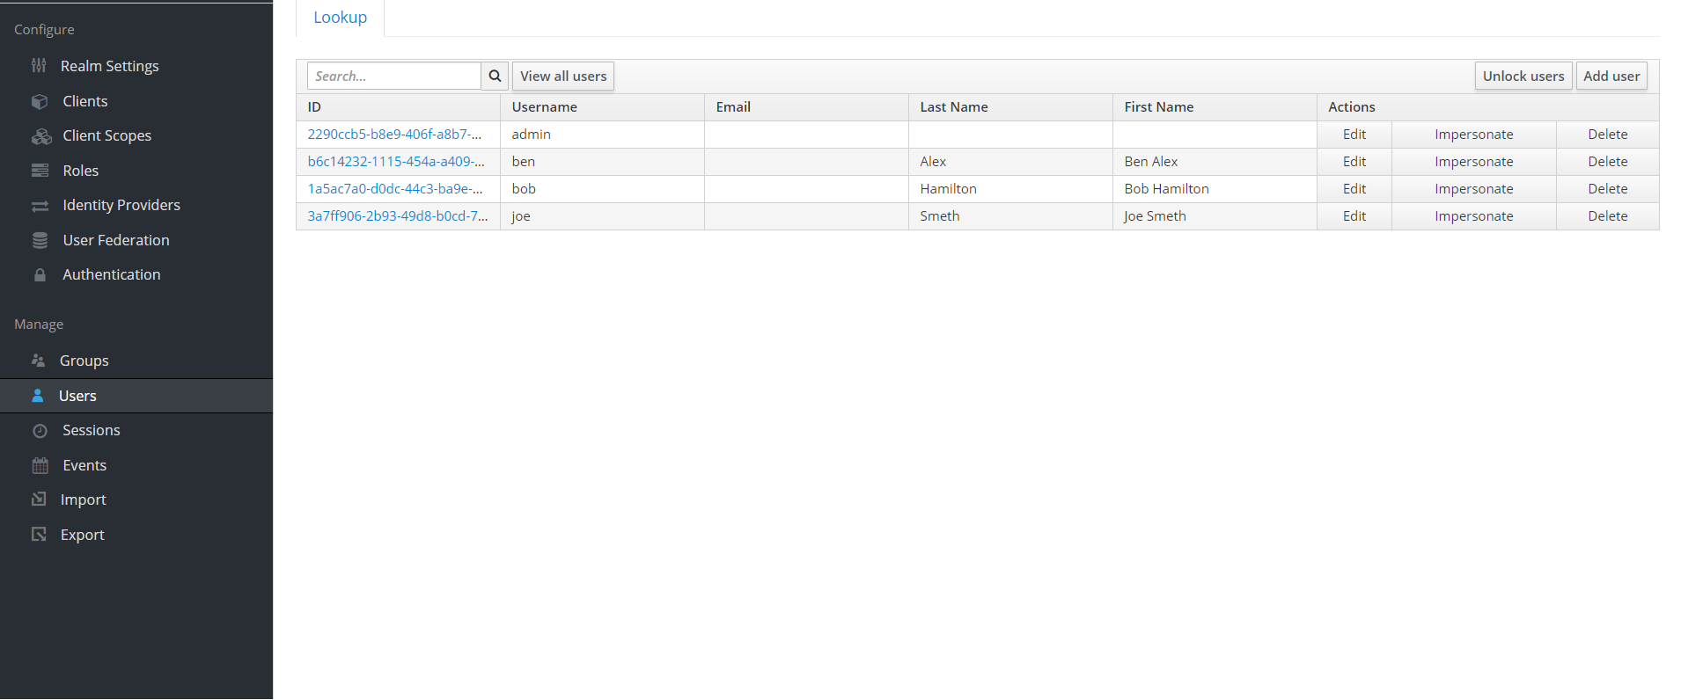The width and height of the screenshot is (1681, 700).
Task: Select the User Federation database icon
Action: [40, 239]
